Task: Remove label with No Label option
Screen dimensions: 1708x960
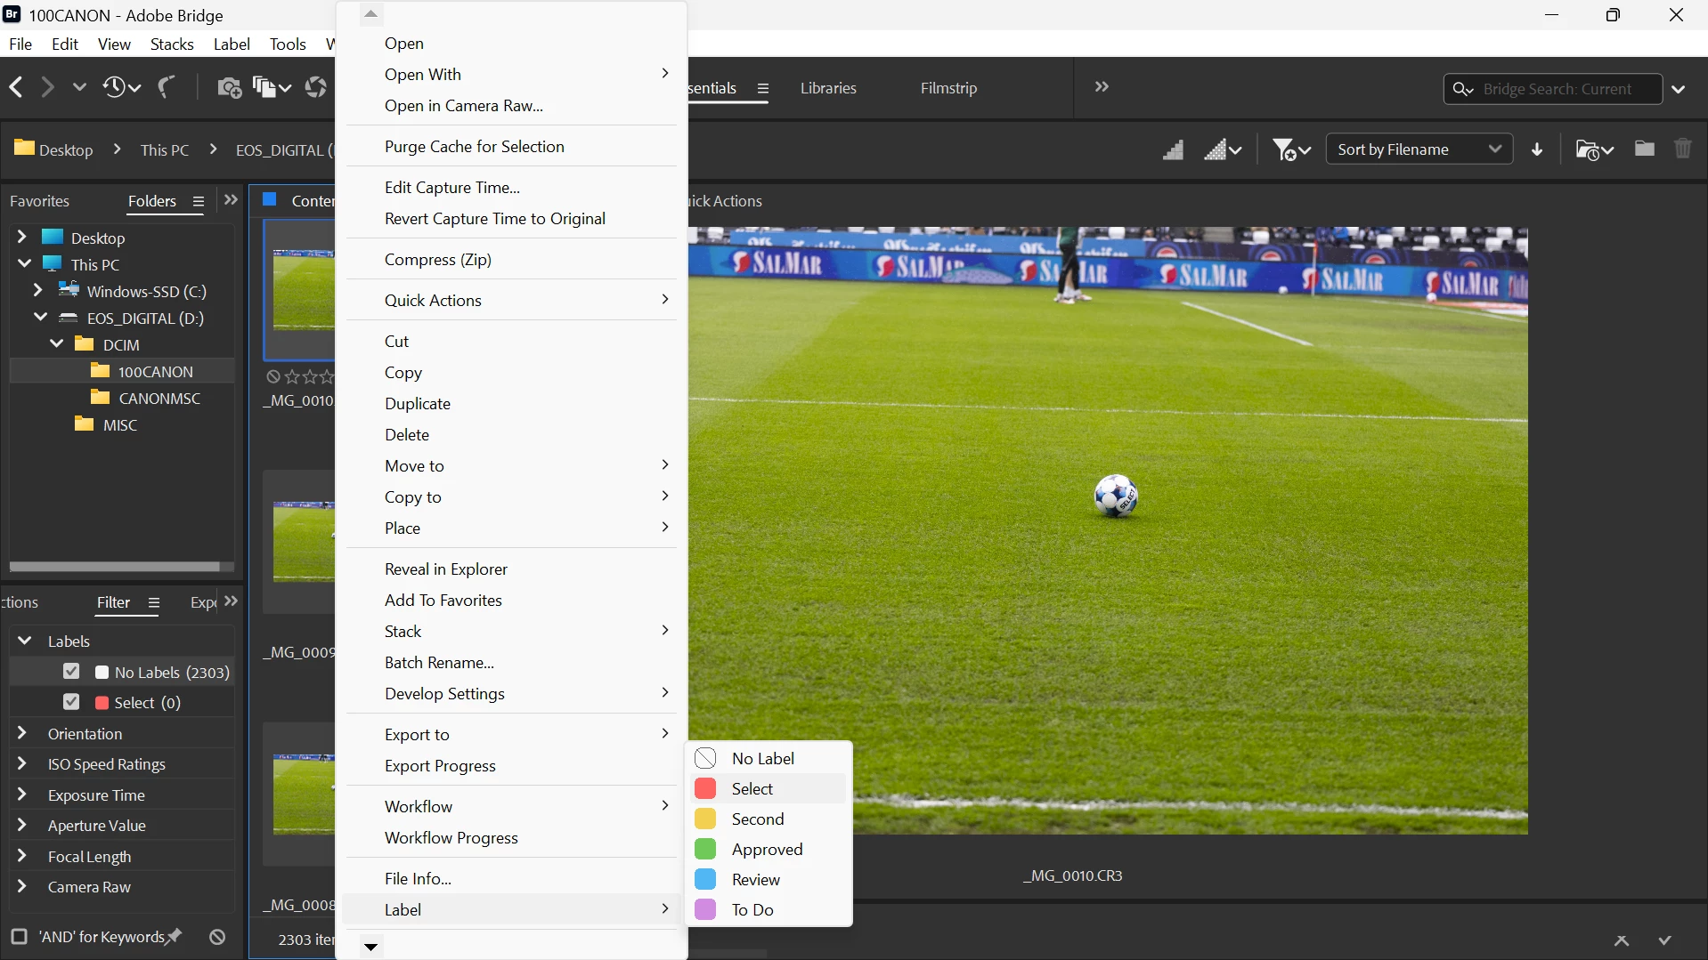Action: click(769, 758)
